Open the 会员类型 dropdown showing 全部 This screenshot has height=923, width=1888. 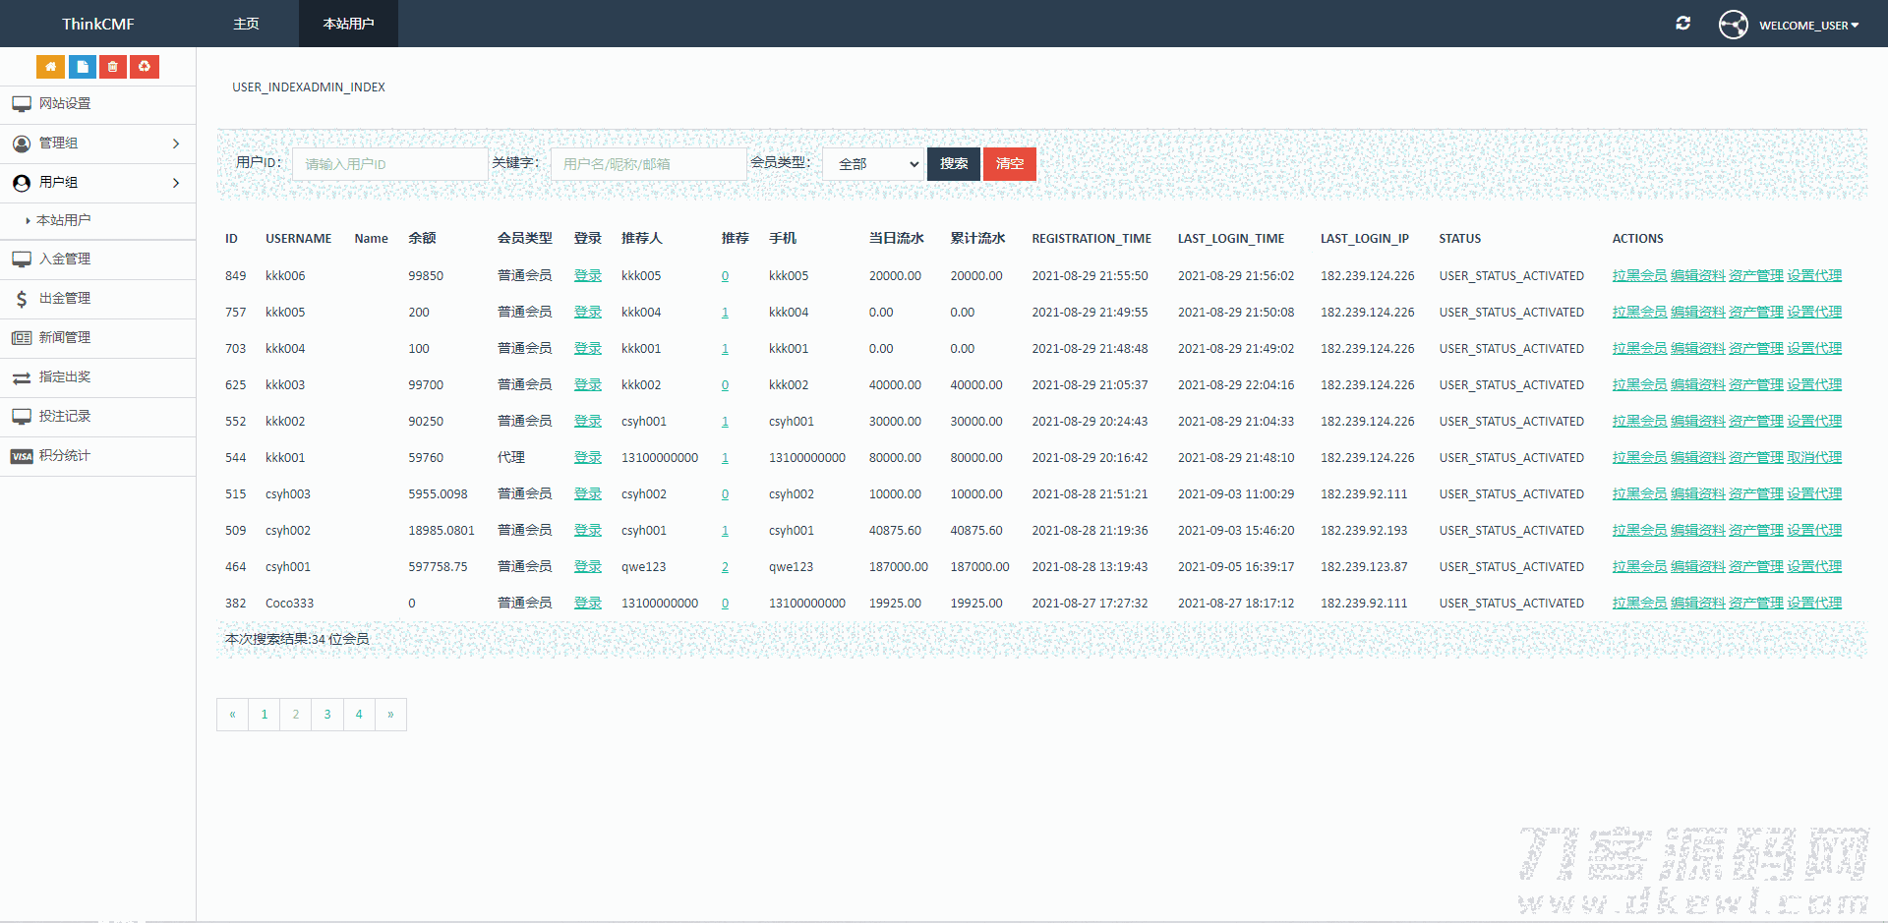pyautogui.click(x=873, y=164)
